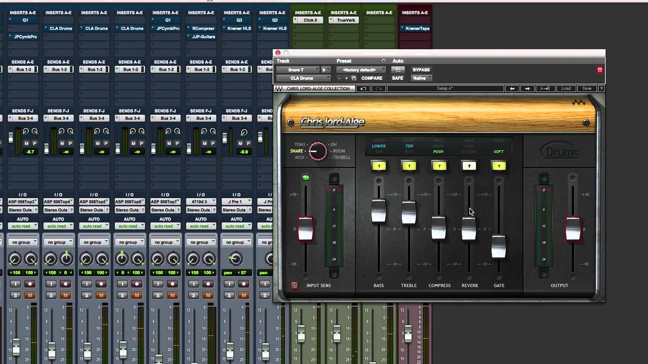648x364 pixels.
Task: Toggle plug-in BYPASS
Action: (x=421, y=70)
